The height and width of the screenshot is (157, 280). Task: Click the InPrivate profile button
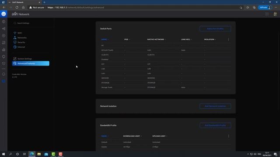(x=265, y=7)
